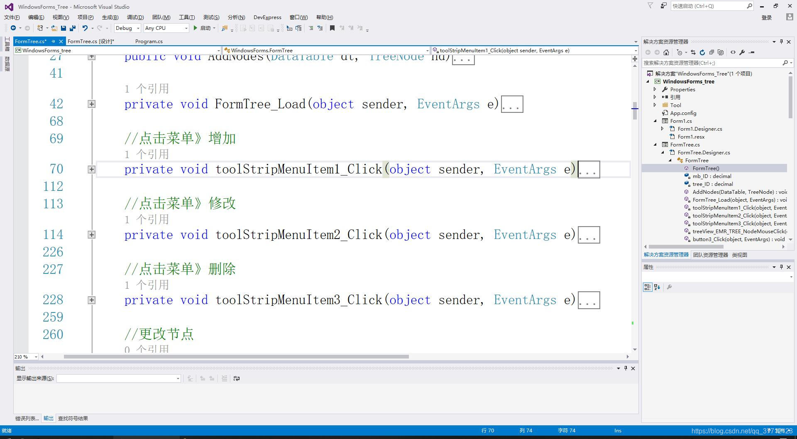
Task: Sync Solution Explorer with the active document
Action: coord(694,52)
